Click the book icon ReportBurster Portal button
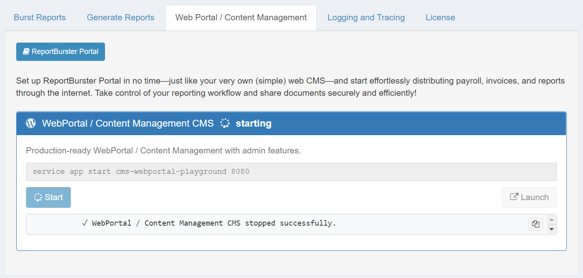 61,52
